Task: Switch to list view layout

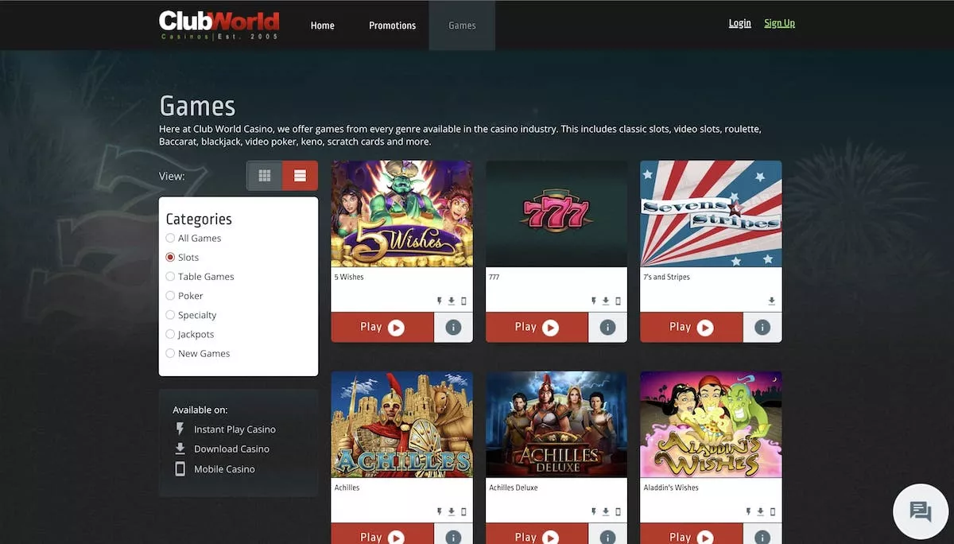Action: pyautogui.click(x=300, y=176)
